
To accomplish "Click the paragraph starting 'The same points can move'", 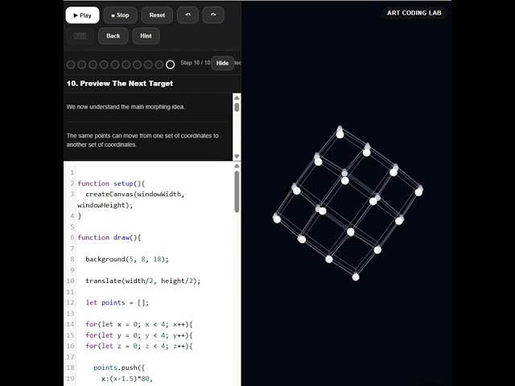I will (x=142, y=140).
